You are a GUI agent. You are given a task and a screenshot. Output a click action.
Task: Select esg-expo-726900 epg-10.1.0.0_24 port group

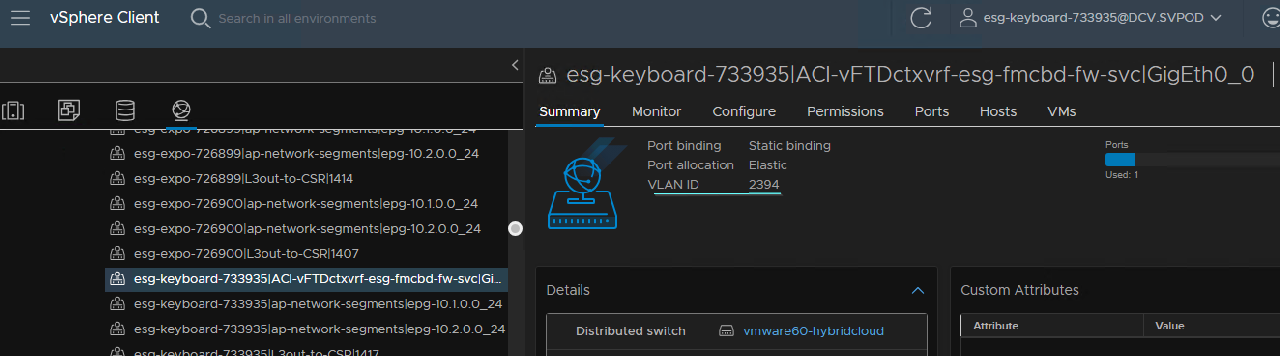[x=306, y=203]
